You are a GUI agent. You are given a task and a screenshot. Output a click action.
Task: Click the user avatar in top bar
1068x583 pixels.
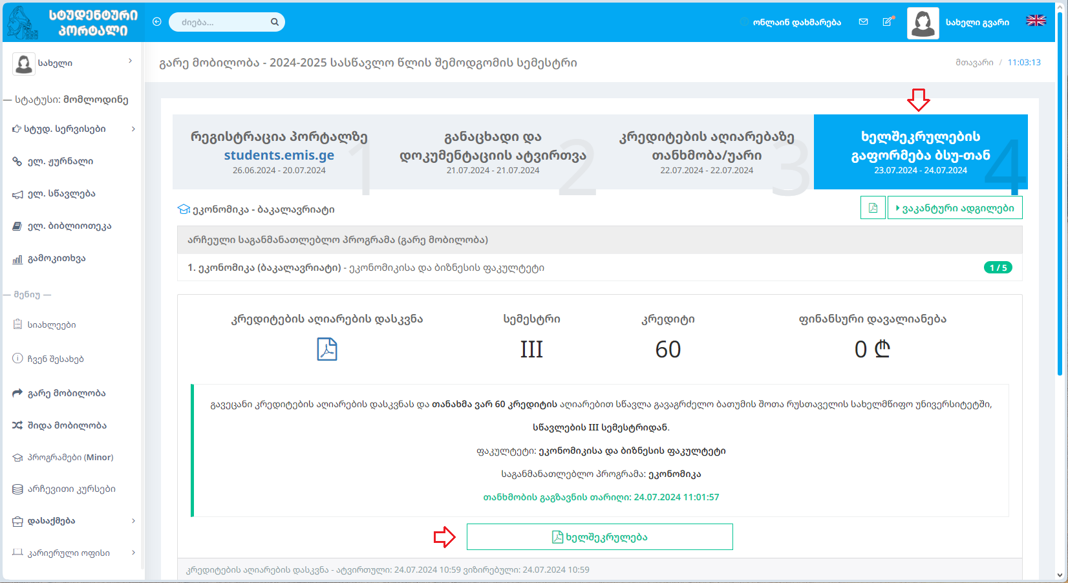[x=923, y=23]
